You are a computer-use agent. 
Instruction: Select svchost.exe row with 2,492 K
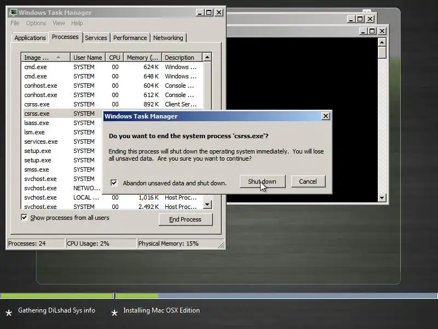[x=112, y=206]
